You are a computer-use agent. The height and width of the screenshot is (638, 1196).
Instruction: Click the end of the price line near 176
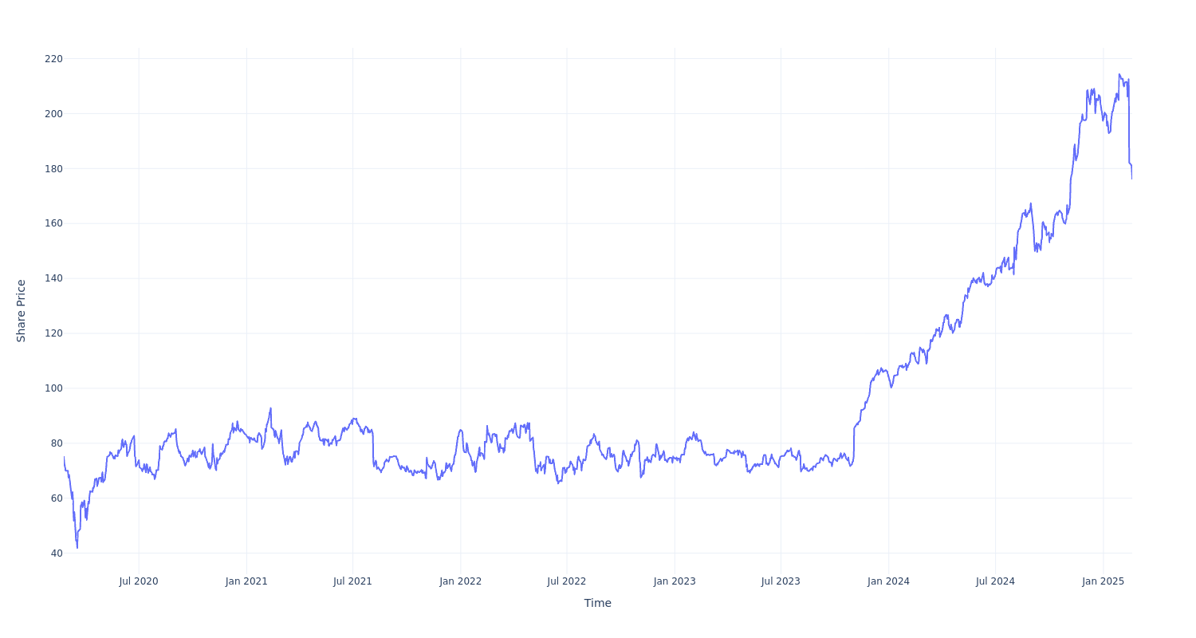pos(1131,179)
